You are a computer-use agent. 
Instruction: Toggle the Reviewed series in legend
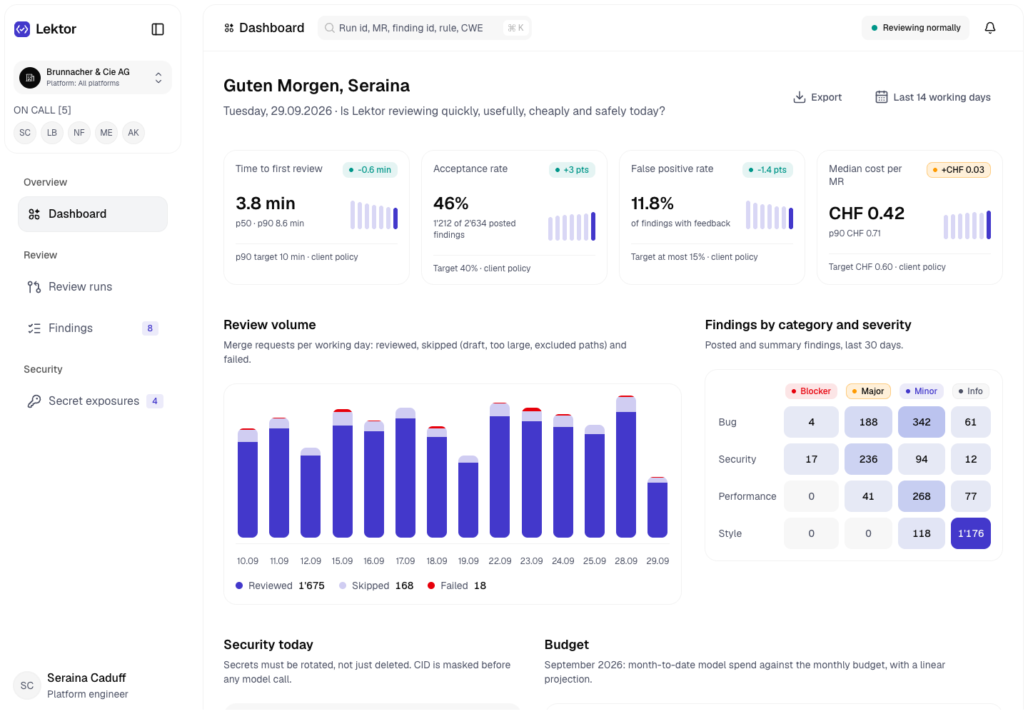pyautogui.click(x=280, y=585)
